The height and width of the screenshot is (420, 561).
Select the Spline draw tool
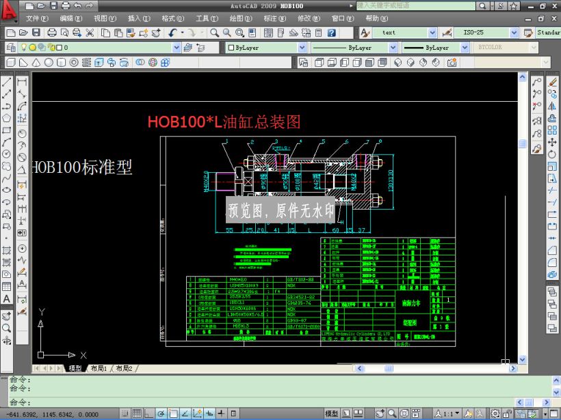point(7,178)
